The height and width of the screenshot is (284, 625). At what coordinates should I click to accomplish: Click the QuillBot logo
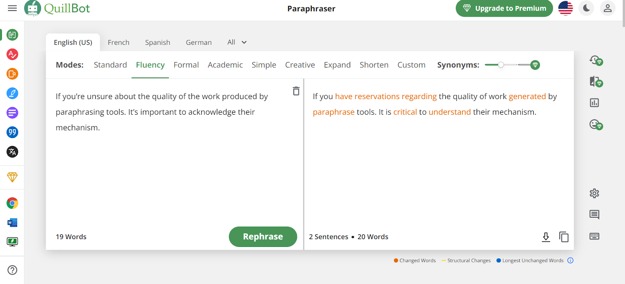point(57,8)
